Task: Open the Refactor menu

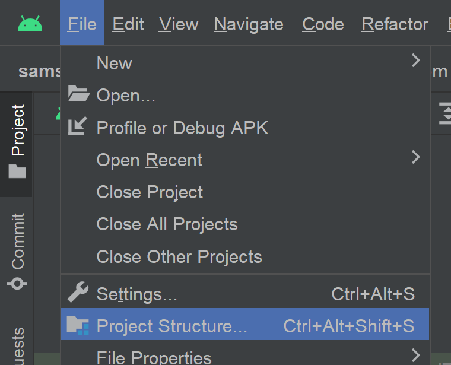Action: [x=395, y=24]
